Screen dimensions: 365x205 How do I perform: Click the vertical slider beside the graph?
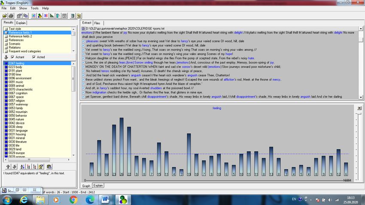click(359, 146)
